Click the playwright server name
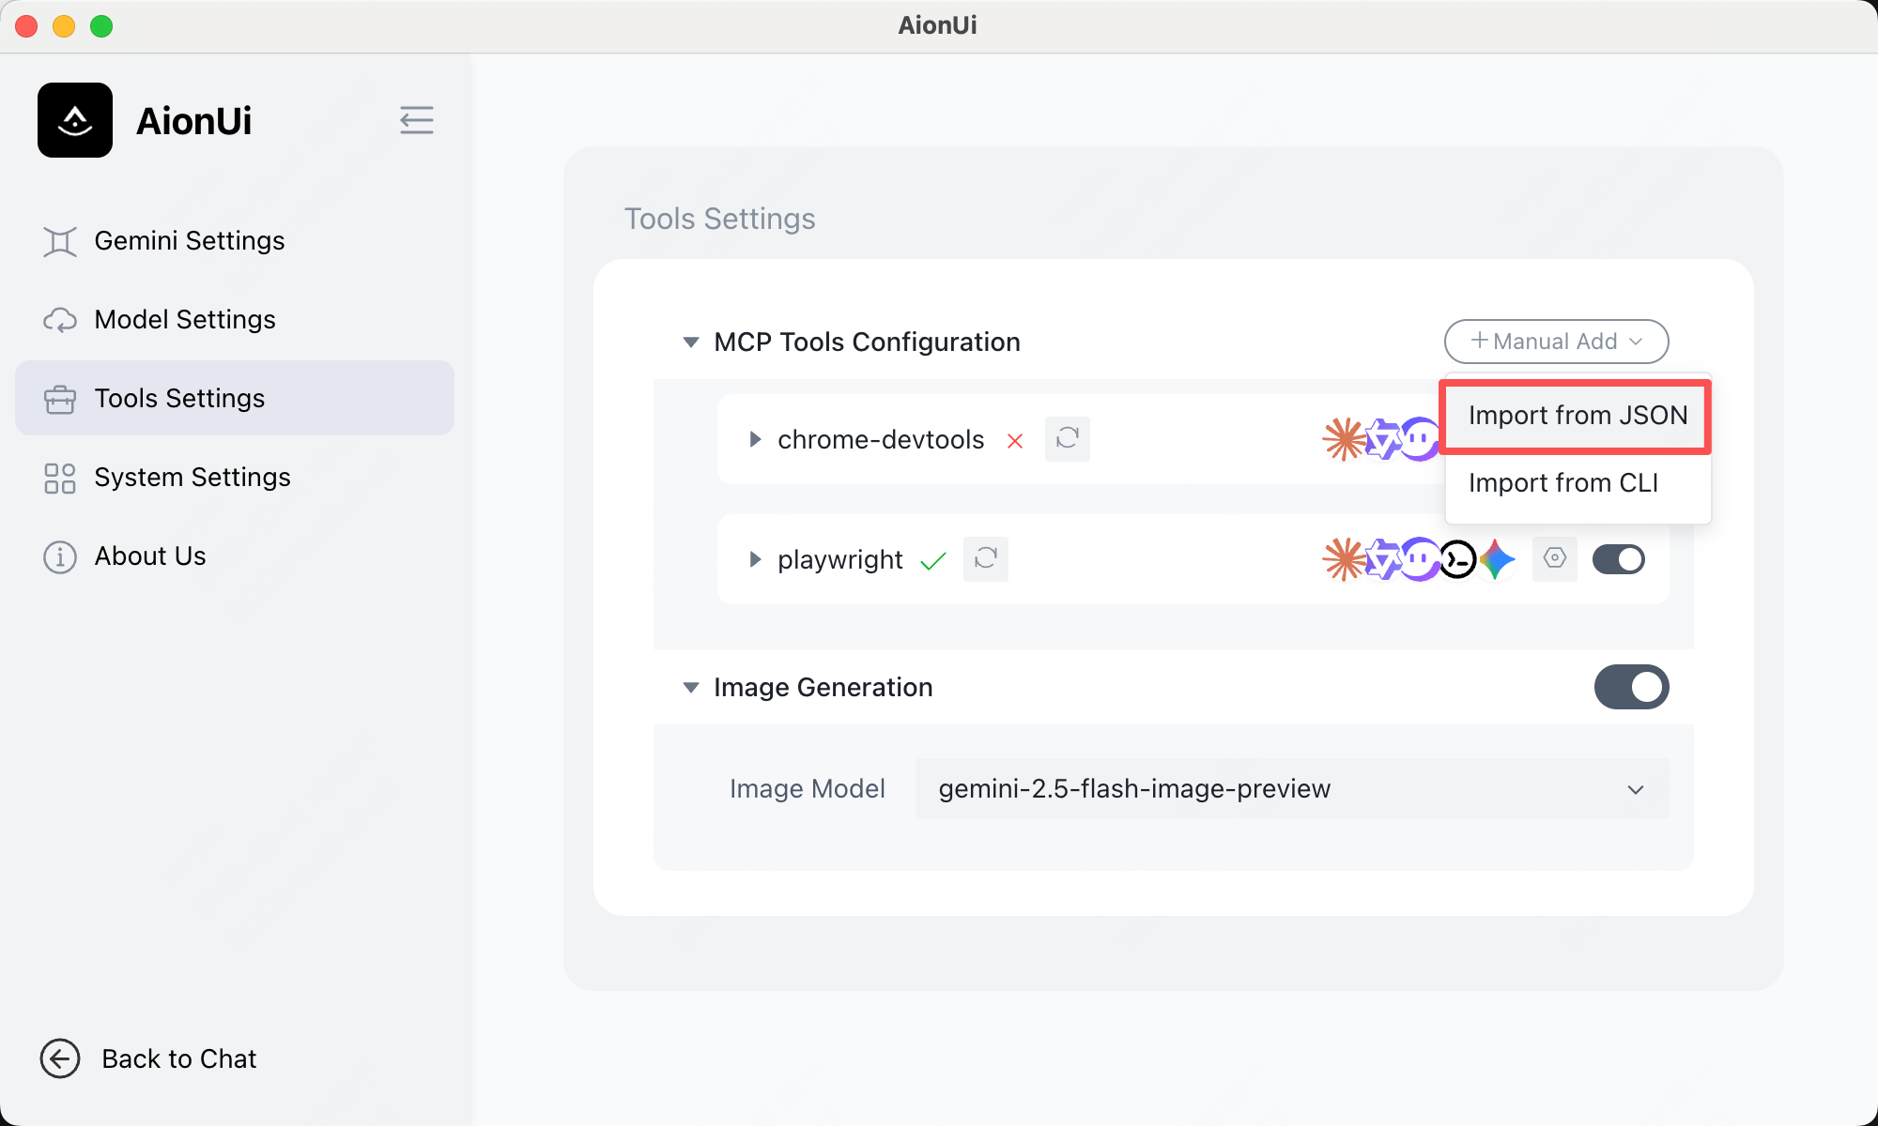1878x1126 pixels. point(840,560)
